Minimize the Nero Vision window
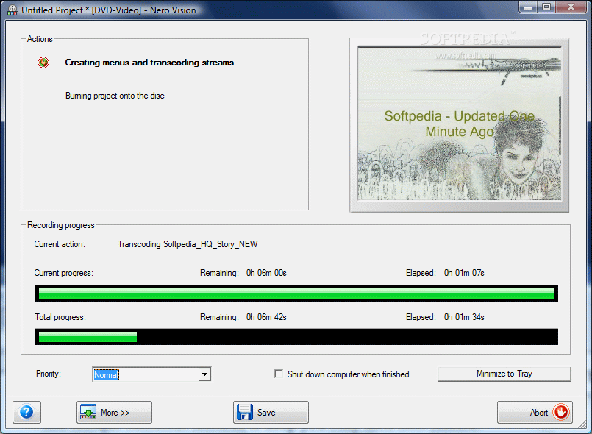The height and width of the screenshot is (434, 592). click(x=527, y=7)
